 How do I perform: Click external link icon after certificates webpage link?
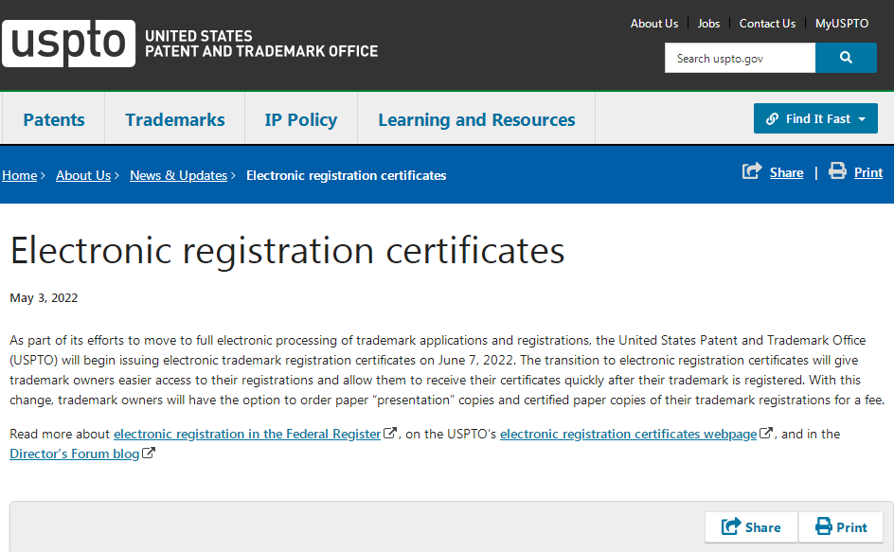[x=766, y=434]
